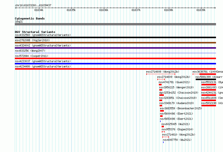Open the nsv6511608 variant label
The height and width of the screenshot is (152, 223).
tap(212, 98)
